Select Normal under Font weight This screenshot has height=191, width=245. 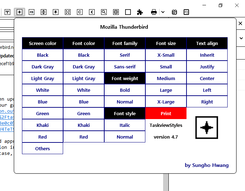tap(125, 102)
